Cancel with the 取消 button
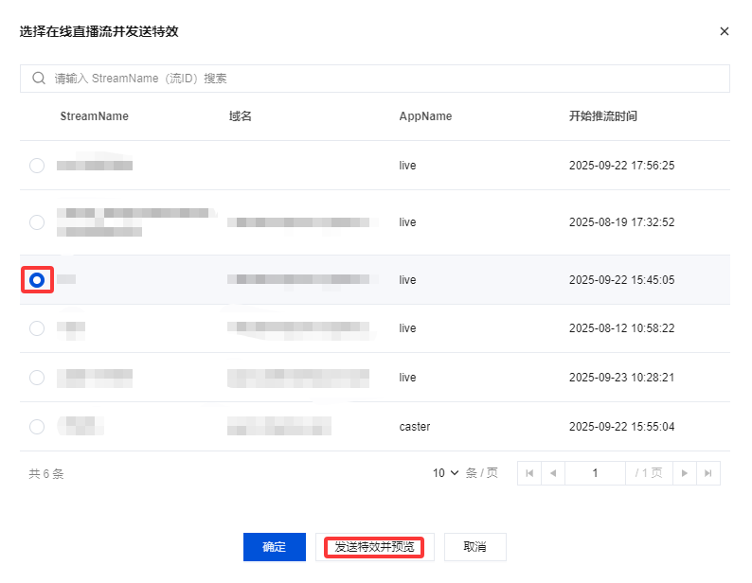The width and height of the screenshot is (752, 583). pos(474,547)
